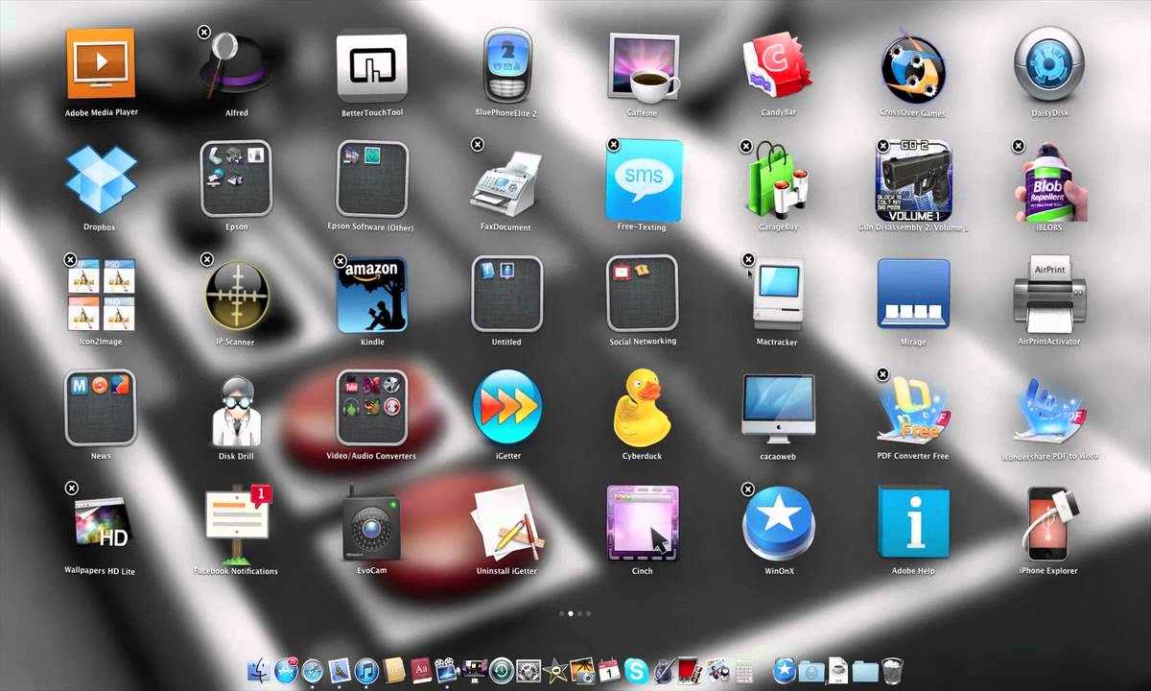Delete Gun Disassembly with its X badge

point(883,147)
